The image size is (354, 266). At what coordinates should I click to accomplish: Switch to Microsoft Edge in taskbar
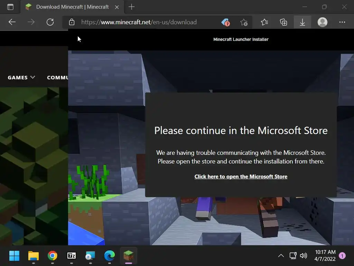(110, 256)
